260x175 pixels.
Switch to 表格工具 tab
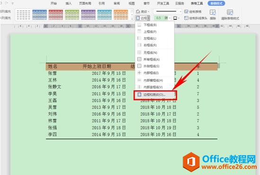coord(197,3)
